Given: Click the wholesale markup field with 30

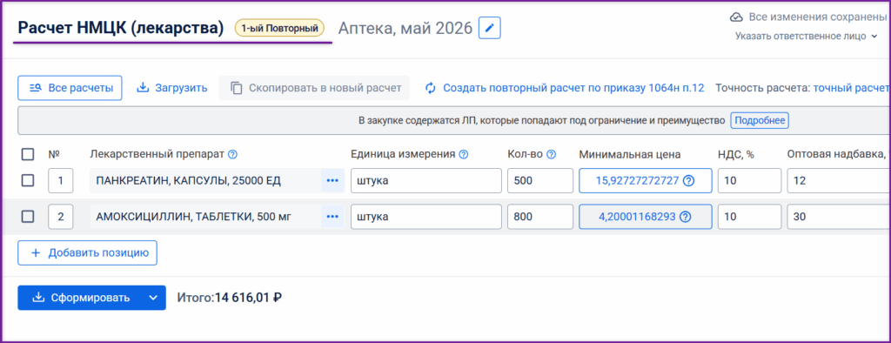Looking at the screenshot, I should tap(839, 216).
